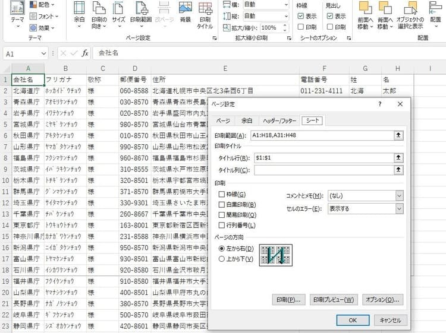Switch to the 余白 tab in dialog

pyautogui.click(x=247, y=121)
